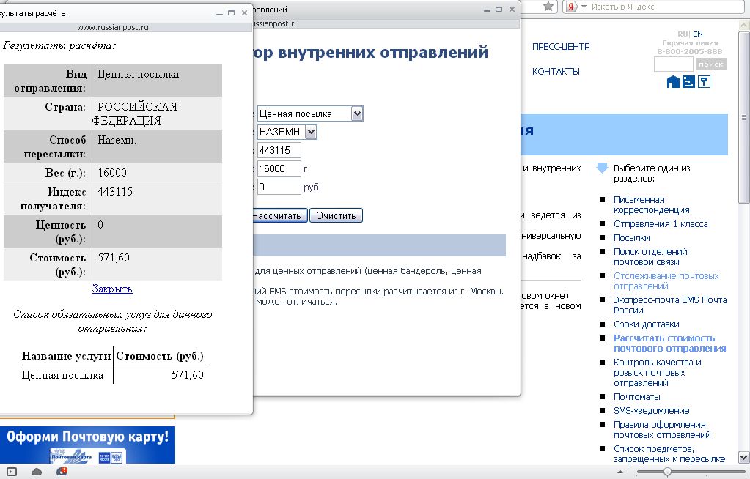
Task: Open 'Список предметов, запрещенных к пересылке' link
Action: coord(669,453)
